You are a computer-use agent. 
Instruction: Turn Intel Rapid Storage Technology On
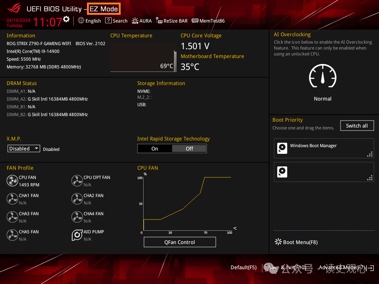(155, 149)
